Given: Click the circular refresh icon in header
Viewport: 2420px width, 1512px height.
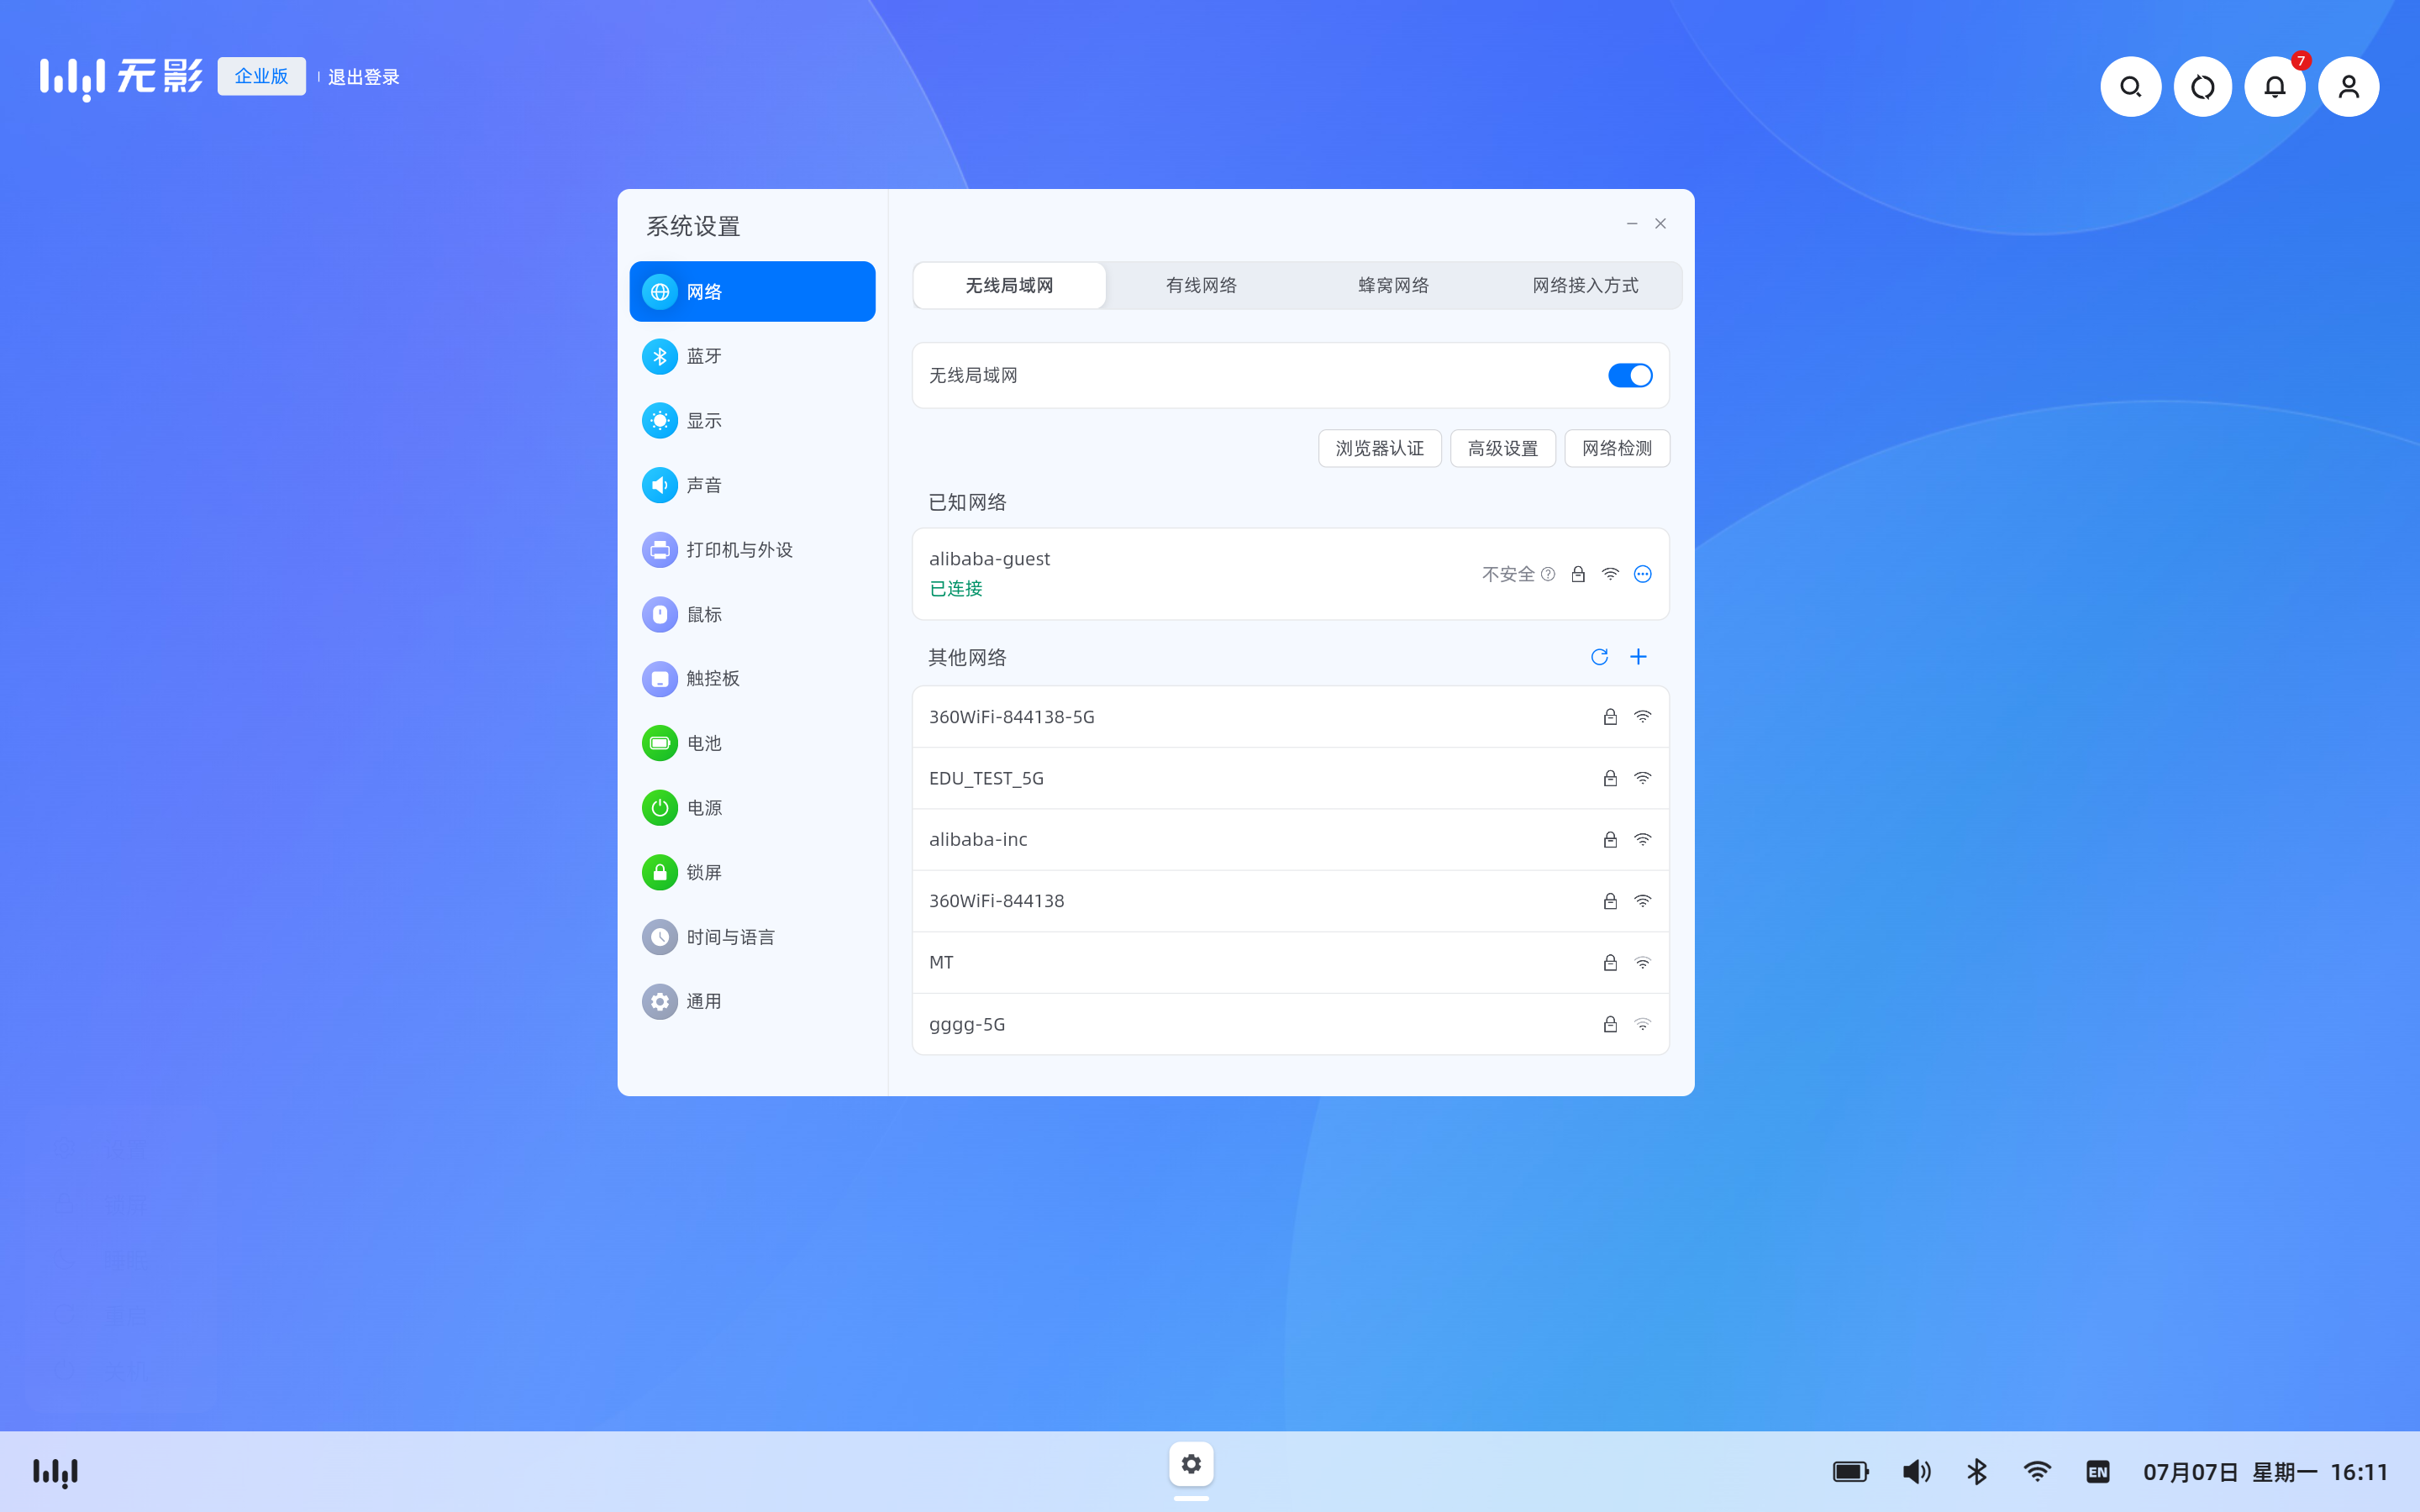Looking at the screenshot, I should pyautogui.click(x=2202, y=87).
